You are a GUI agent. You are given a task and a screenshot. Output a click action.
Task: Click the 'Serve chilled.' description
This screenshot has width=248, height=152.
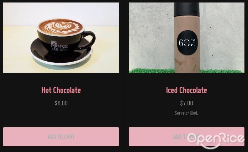point(186,113)
